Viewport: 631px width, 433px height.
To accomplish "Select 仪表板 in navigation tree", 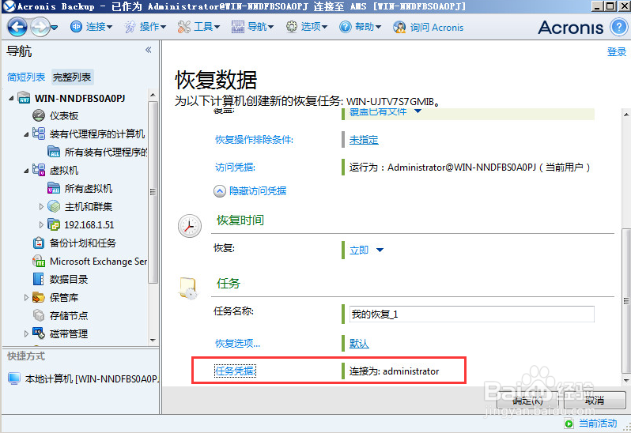I will click(x=64, y=116).
